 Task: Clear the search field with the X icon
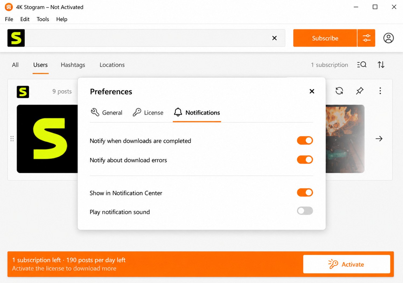pyautogui.click(x=274, y=38)
